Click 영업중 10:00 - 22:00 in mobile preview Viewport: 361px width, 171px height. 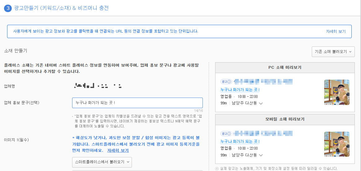tap(239, 148)
